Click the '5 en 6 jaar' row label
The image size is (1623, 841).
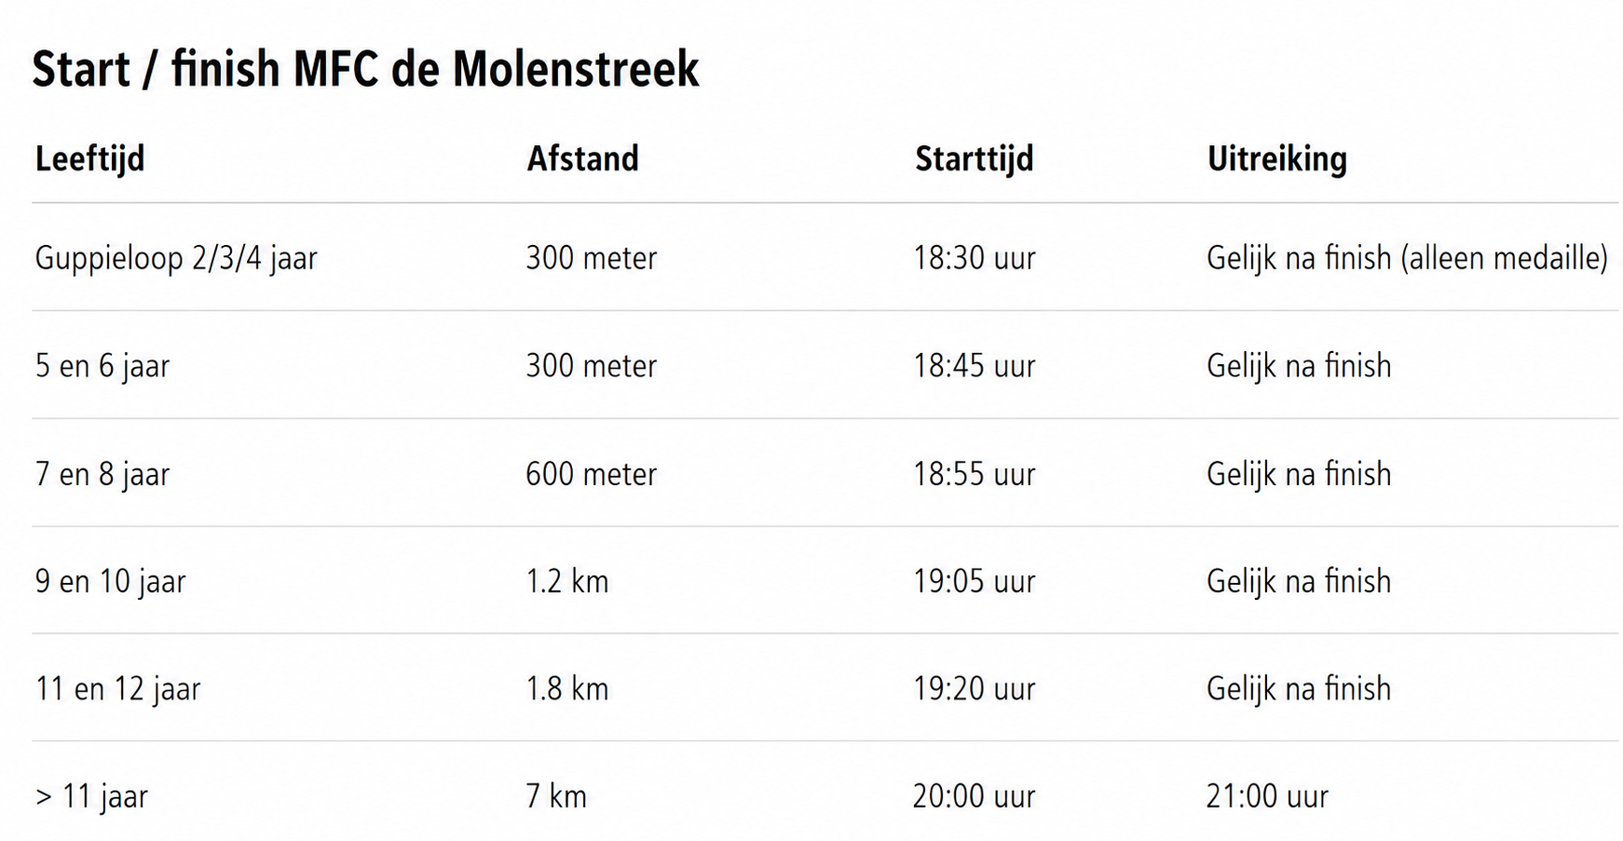[102, 366]
